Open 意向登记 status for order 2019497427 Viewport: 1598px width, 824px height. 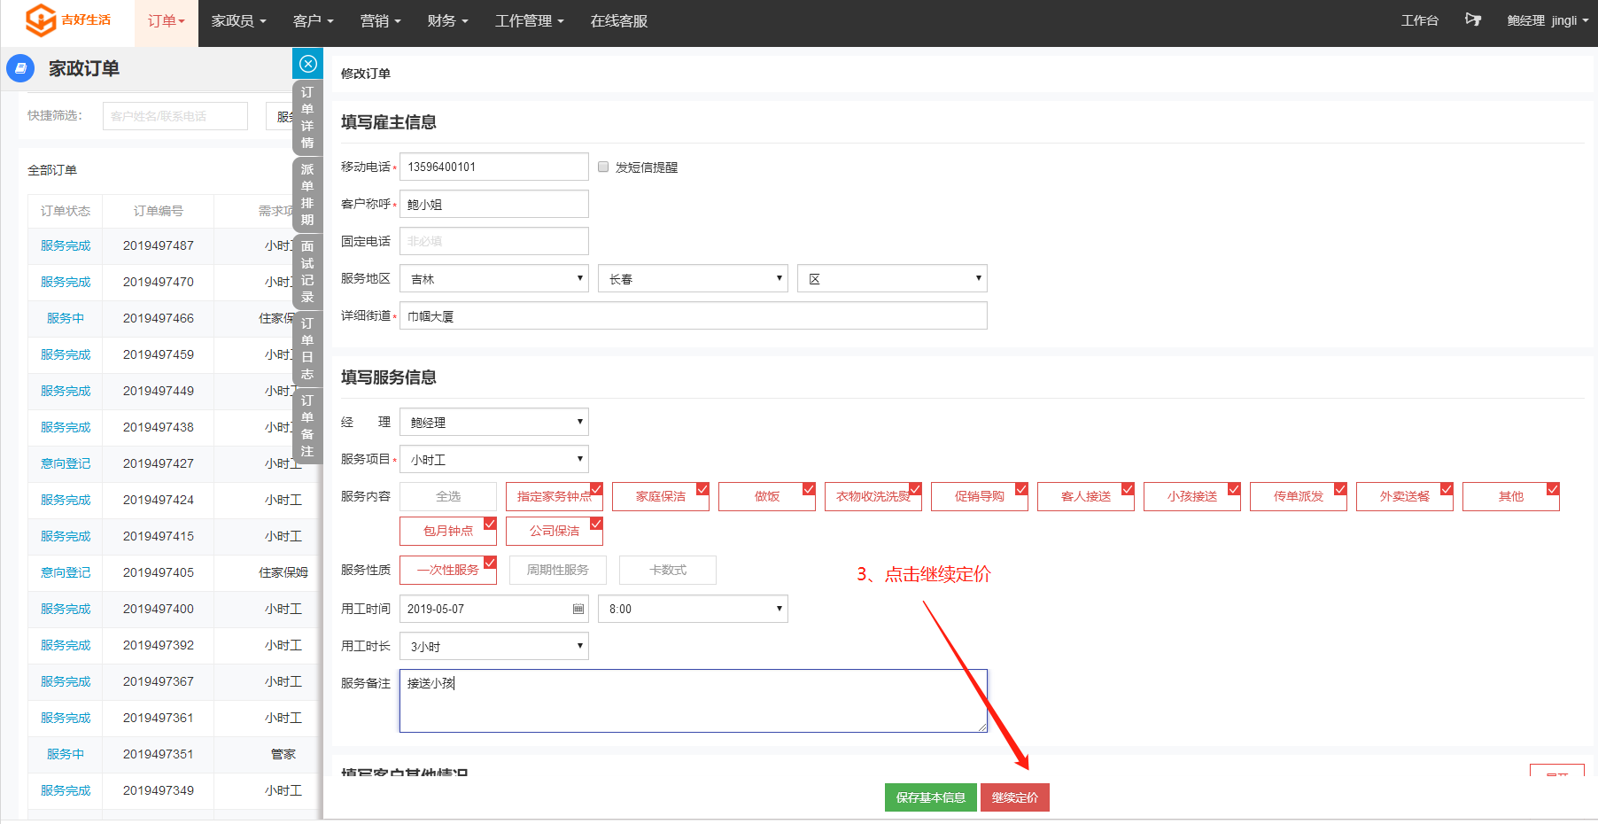coord(66,463)
